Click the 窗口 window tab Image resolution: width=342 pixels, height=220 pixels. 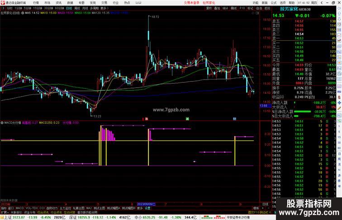pos(11,208)
